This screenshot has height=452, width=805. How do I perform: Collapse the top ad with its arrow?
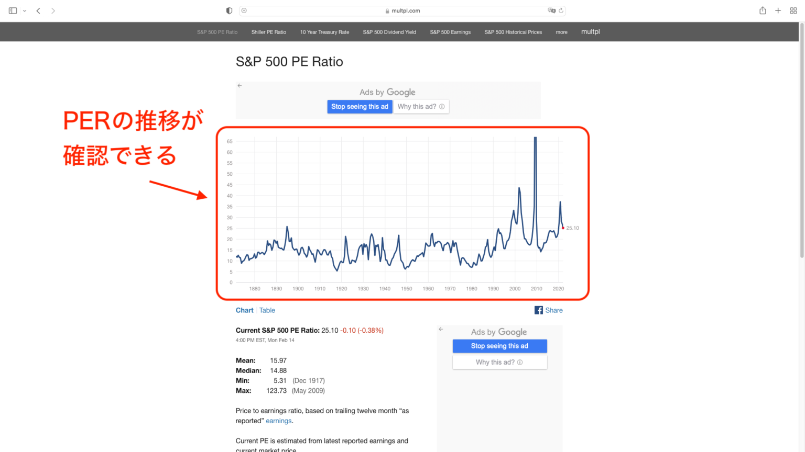(240, 85)
